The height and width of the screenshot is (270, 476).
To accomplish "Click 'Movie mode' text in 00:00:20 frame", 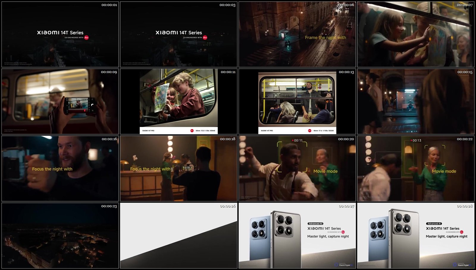I will (325, 171).
